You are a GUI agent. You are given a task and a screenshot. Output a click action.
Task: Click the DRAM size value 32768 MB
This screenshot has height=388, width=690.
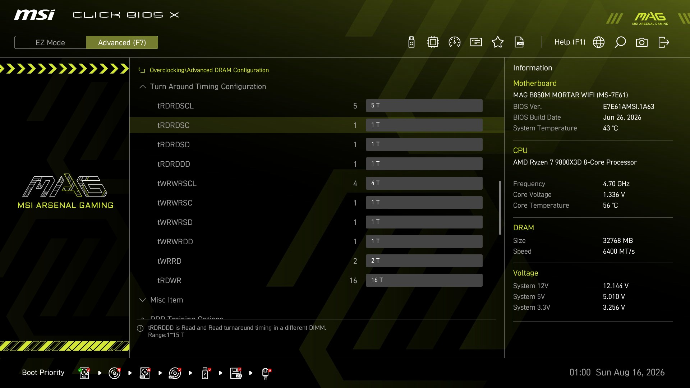618,241
